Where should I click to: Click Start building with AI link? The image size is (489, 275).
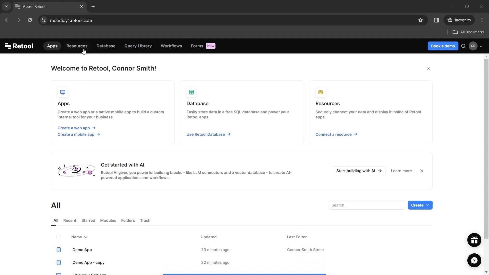pyautogui.click(x=359, y=171)
